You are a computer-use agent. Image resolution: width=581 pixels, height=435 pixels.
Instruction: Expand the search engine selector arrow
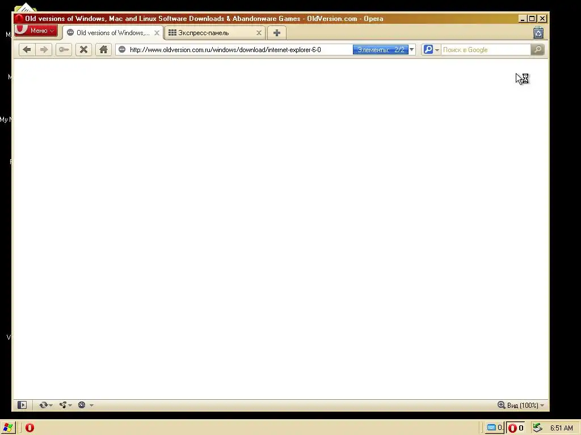tap(437, 50)
